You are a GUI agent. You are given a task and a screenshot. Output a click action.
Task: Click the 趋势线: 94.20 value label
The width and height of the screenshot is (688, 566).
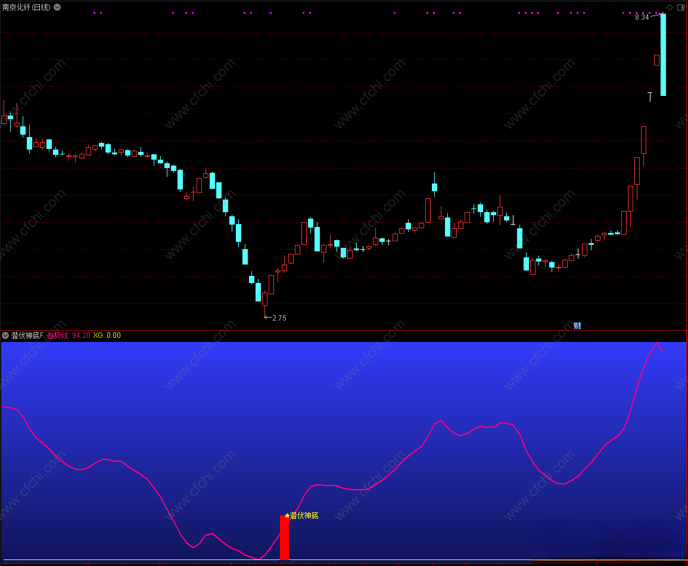[69, 335]
